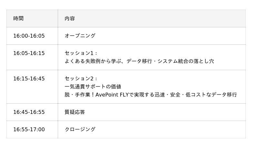Click the 落とし穴 word

[x=204, y=61]
